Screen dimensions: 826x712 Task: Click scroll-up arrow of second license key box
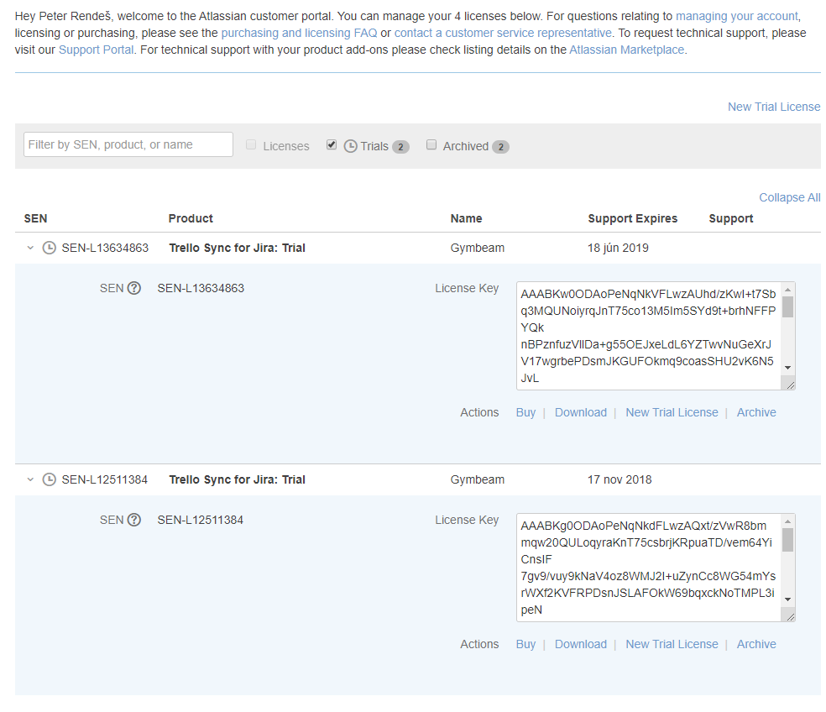(787, 521)
